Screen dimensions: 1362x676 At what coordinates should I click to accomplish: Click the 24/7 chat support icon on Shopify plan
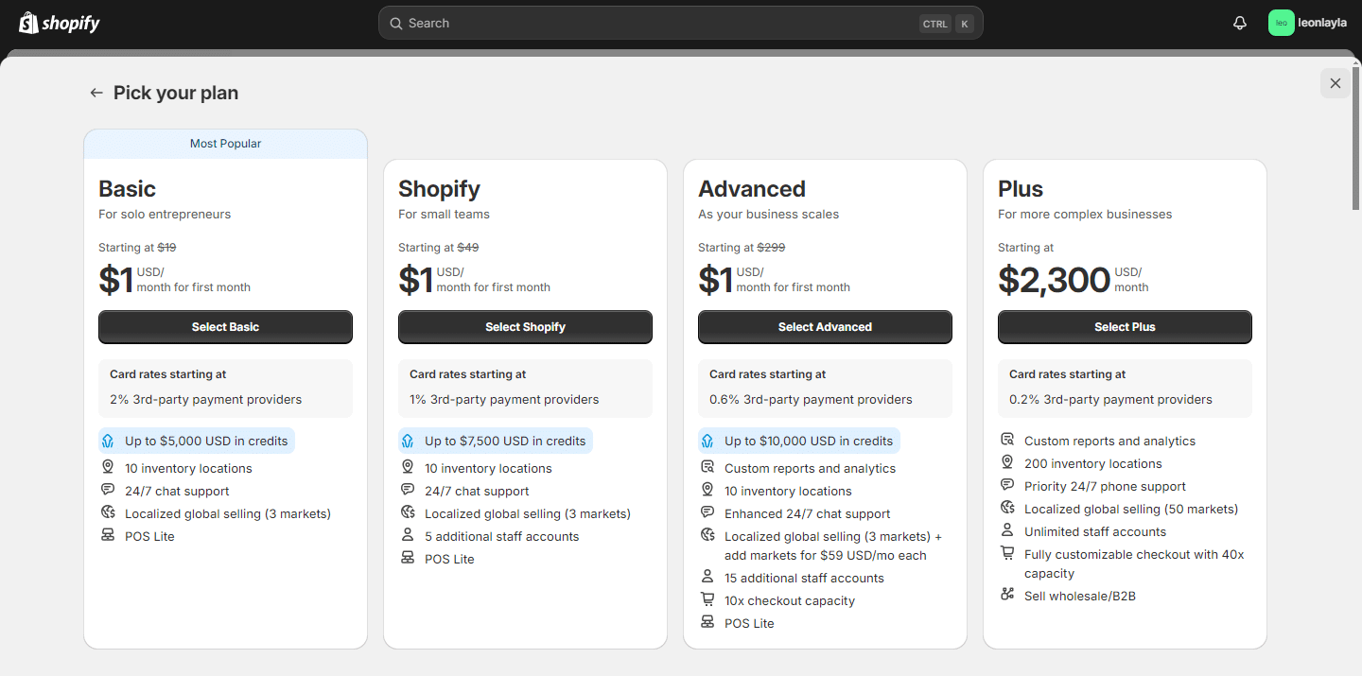(x=407, y=491)
